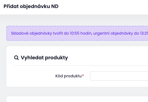The height and width of the screenshot is (102, 148).
Task: Click the Vyhledat produkty heading text
Action: [x=44, y=58]
